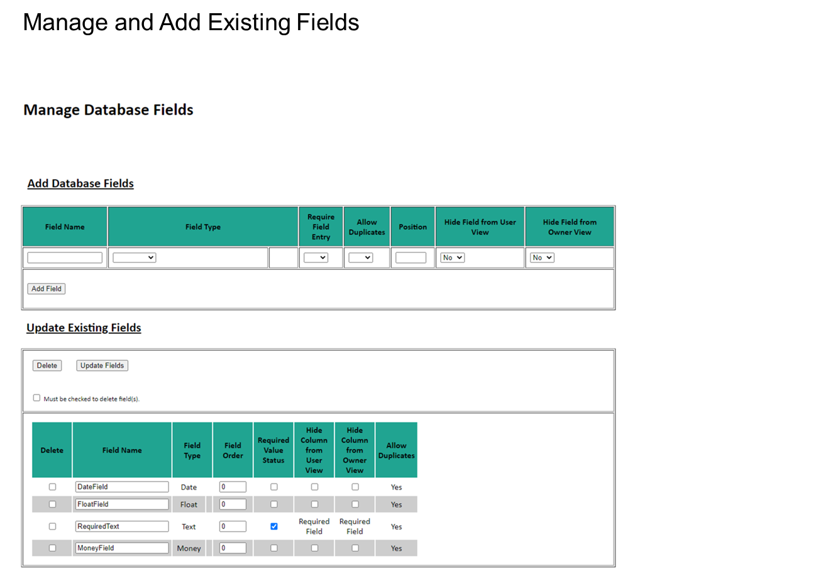Click the FloatField name text box
Screen dimensions: 828x586
(x=122, y=504)
